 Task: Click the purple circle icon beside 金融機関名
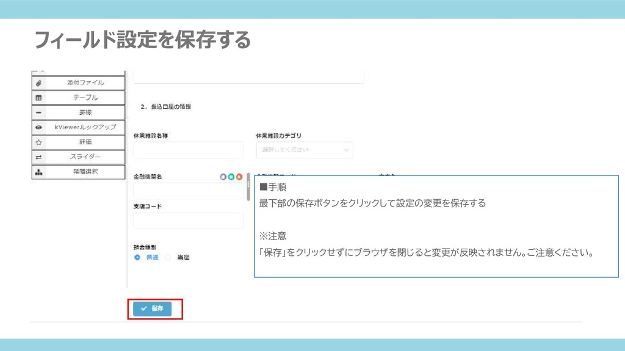(223, 177)
